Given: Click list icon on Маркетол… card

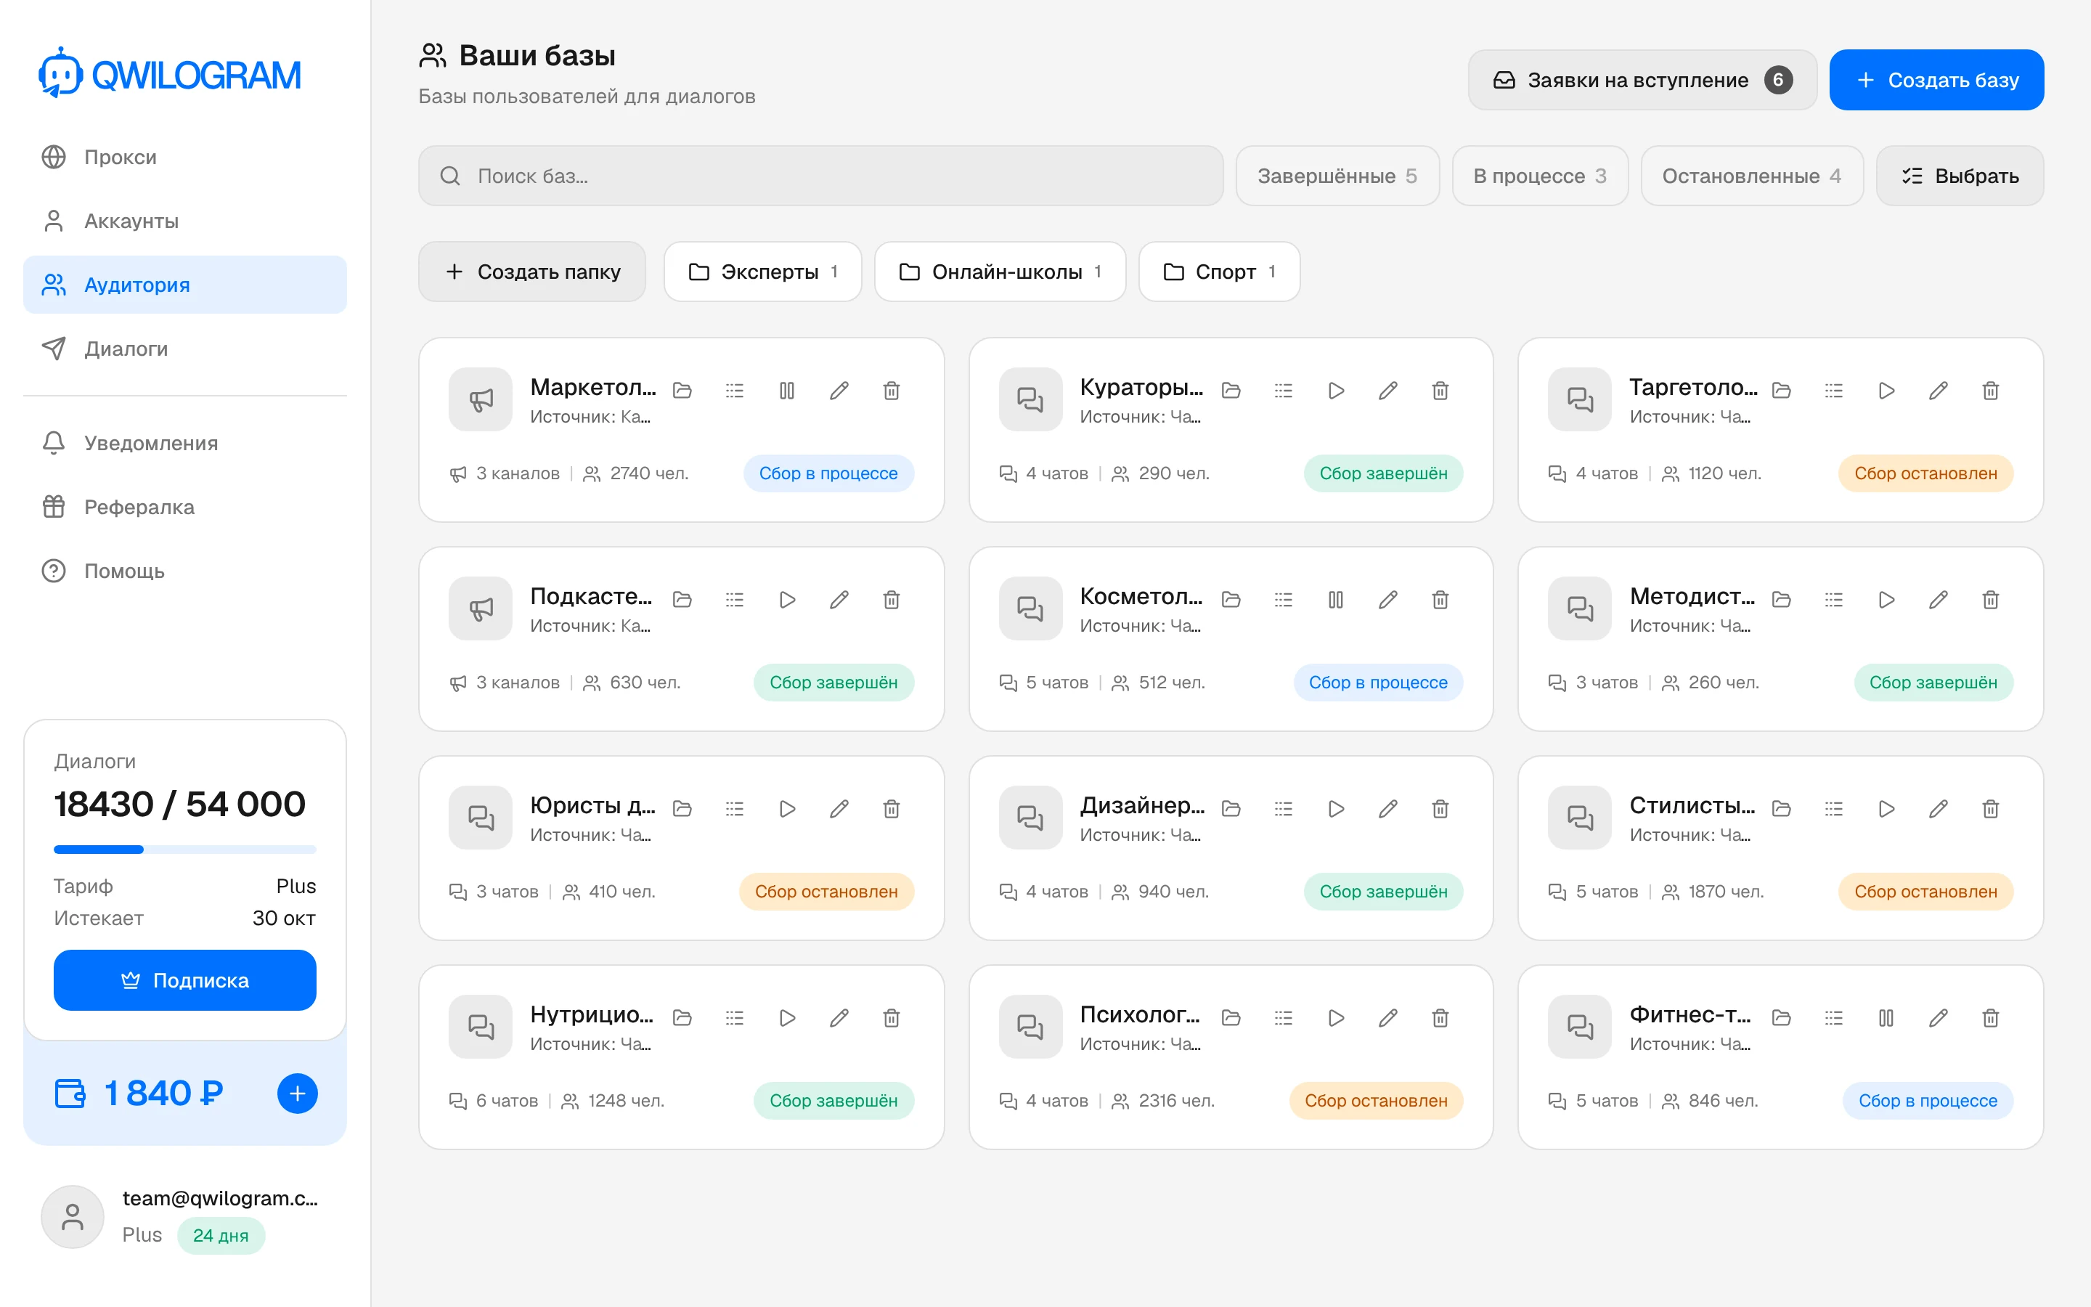Looking at the screenshot, I should [x=735, y=391].
